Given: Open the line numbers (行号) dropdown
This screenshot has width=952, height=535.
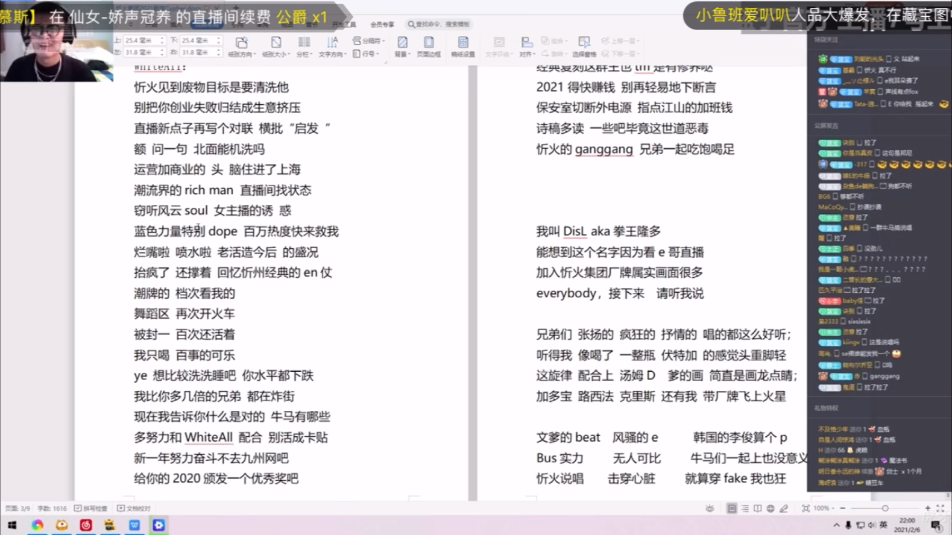Looking at the screenshot, I should tap(366, 53).
